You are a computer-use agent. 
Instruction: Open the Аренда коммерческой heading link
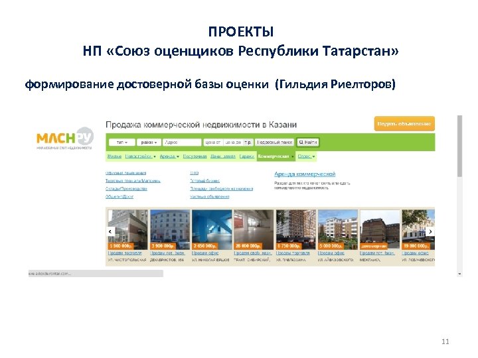305,174
